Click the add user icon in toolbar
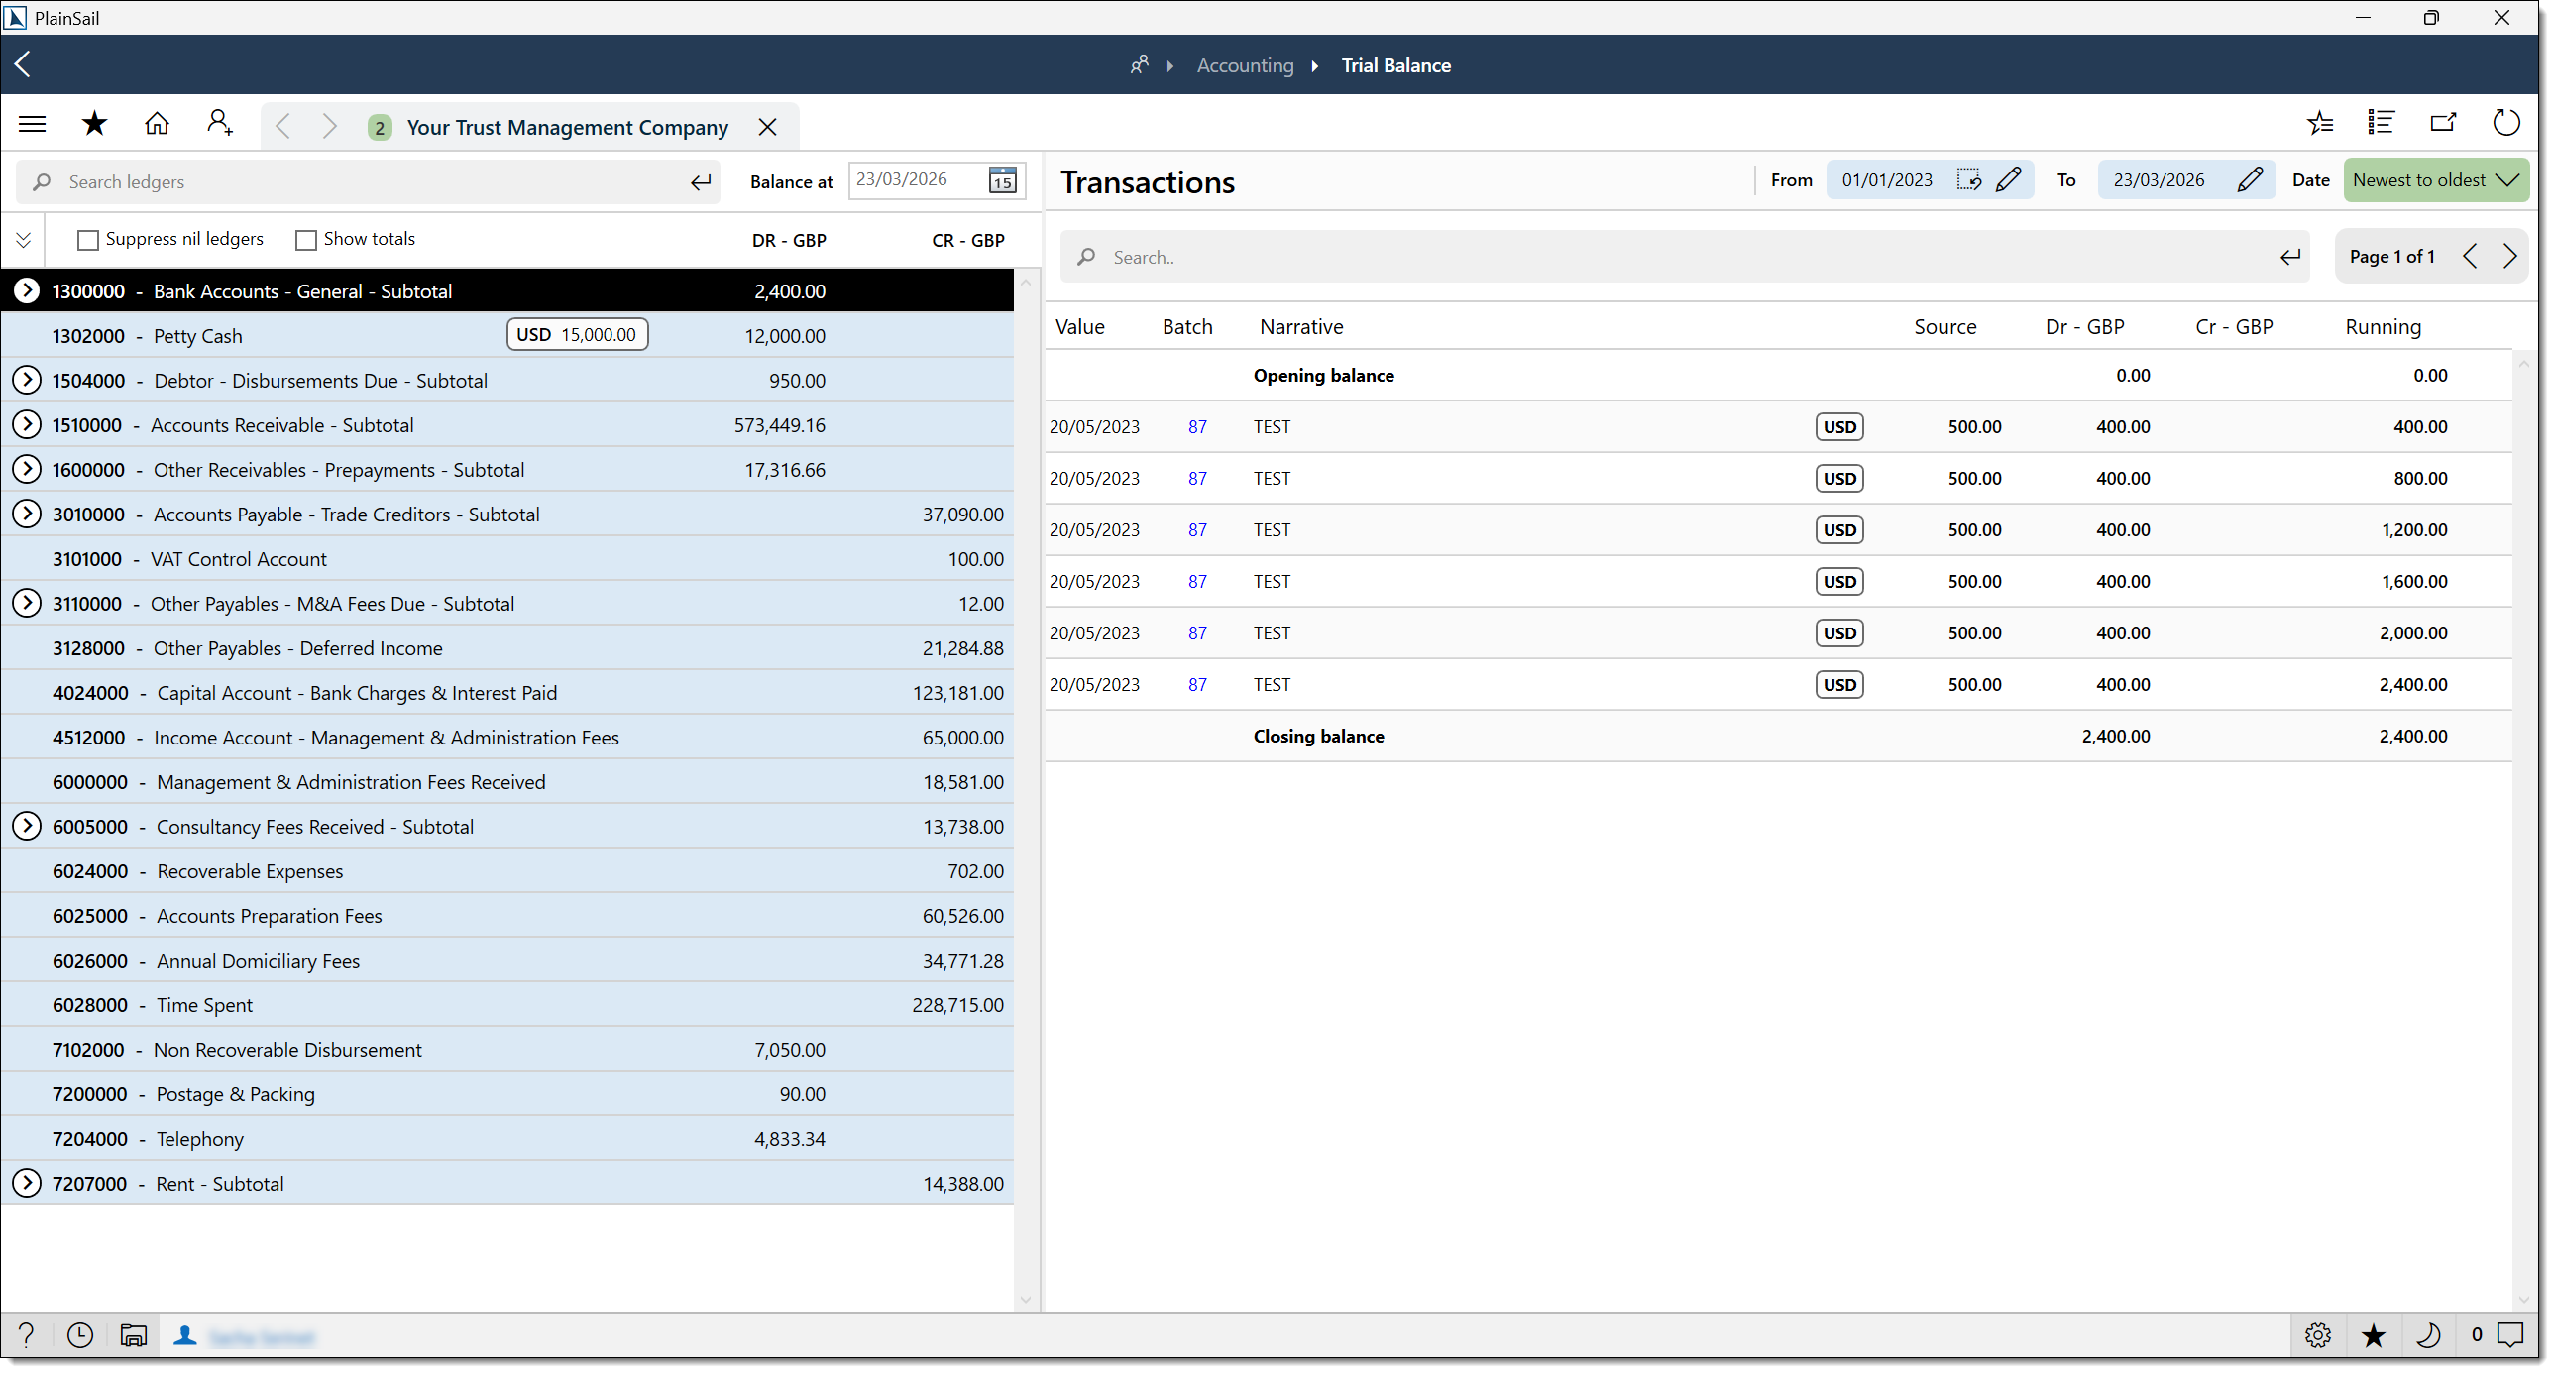 [x=219, y=122]
